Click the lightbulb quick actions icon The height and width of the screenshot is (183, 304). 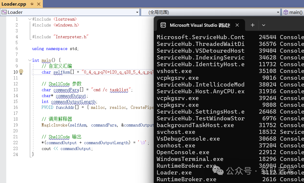pos(21,72)
